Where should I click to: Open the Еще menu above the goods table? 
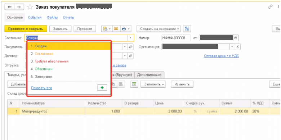click(x=275, y=84)
